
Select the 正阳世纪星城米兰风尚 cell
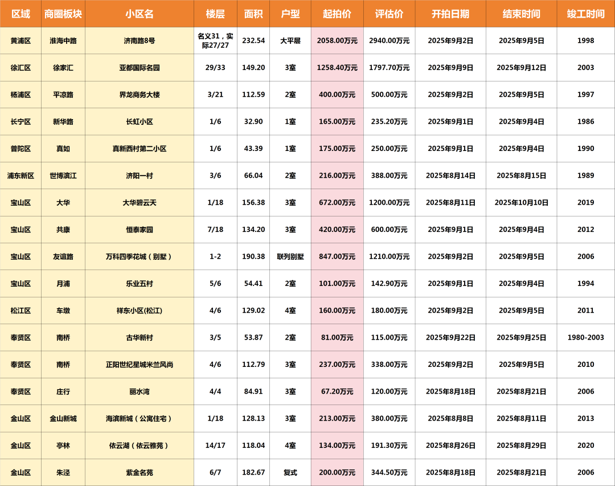[x=140, y=365]
